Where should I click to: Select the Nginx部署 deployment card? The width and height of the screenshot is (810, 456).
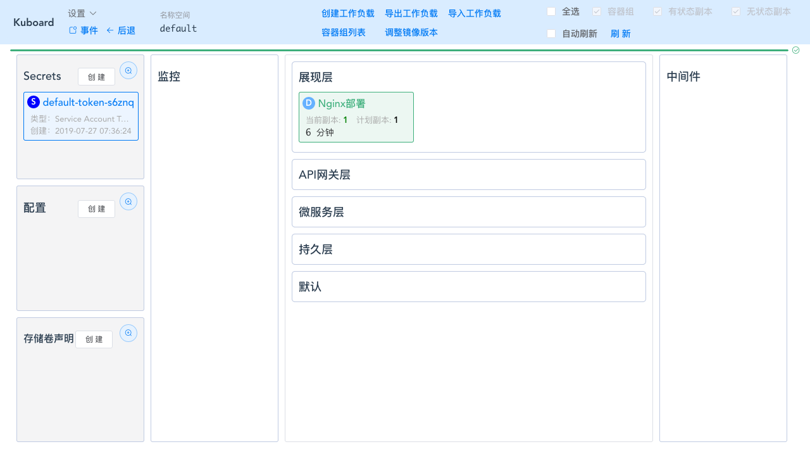click(x=356, y=117)
